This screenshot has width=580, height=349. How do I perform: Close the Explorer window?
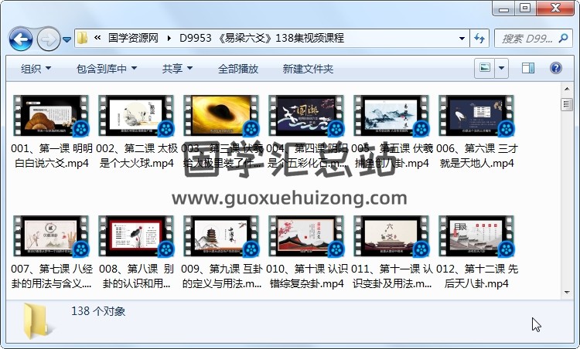tap(554, 8)
